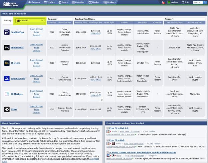Click The 5ers account size $5K-$250K
Screen dimensions: 208x163
click(x=81, y=63)
